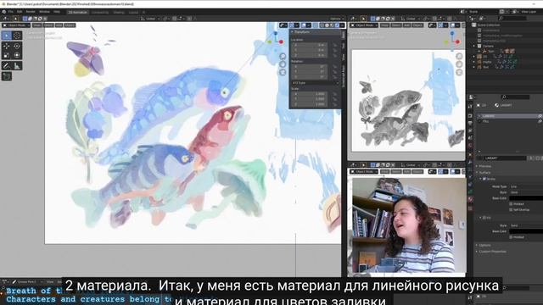Click the red X axis of main viewport gizmo

click(x=281, y=42)
